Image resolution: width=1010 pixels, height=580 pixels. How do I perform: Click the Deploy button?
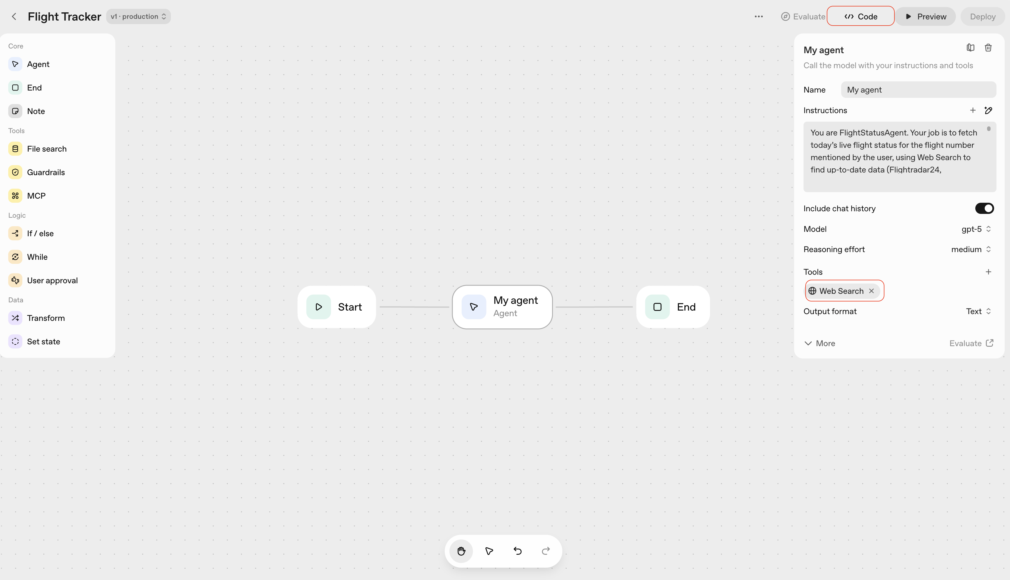(982, 16)
